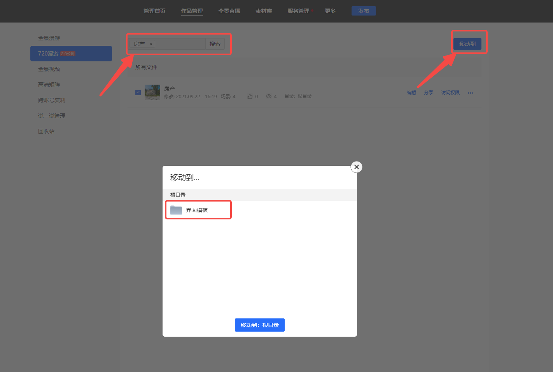The image size is (553, 372).
Task: Select 全景视频 in the sidebar
Action: pos(49,69)
